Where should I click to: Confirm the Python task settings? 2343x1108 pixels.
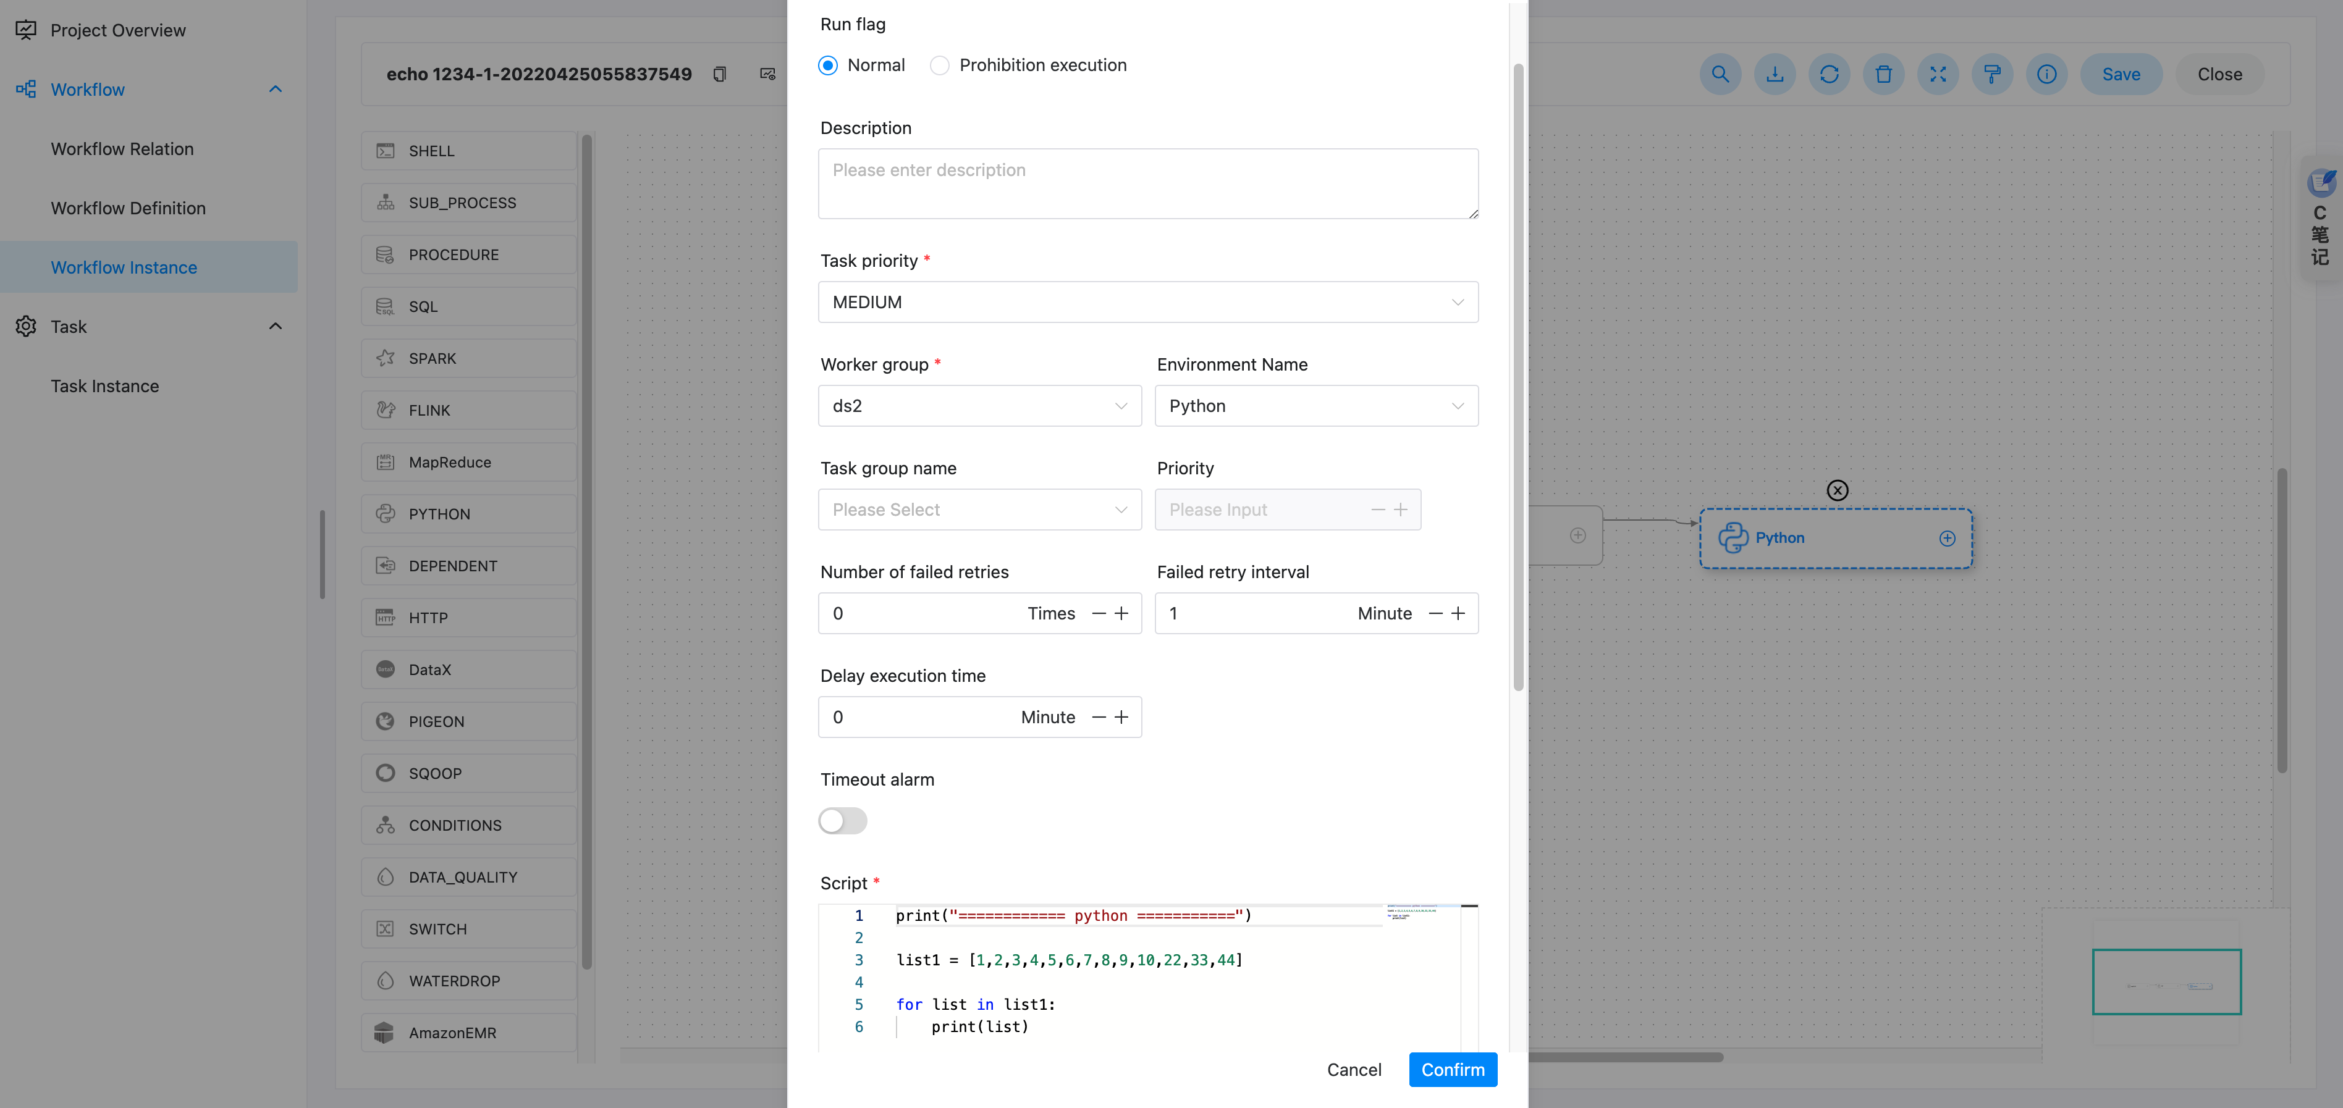pos(1451,1070)
